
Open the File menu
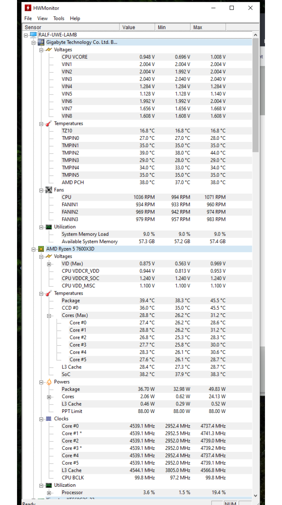28,18
